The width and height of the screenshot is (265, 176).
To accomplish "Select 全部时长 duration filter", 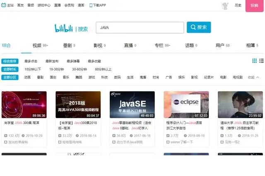I will (x=10, y=69).
